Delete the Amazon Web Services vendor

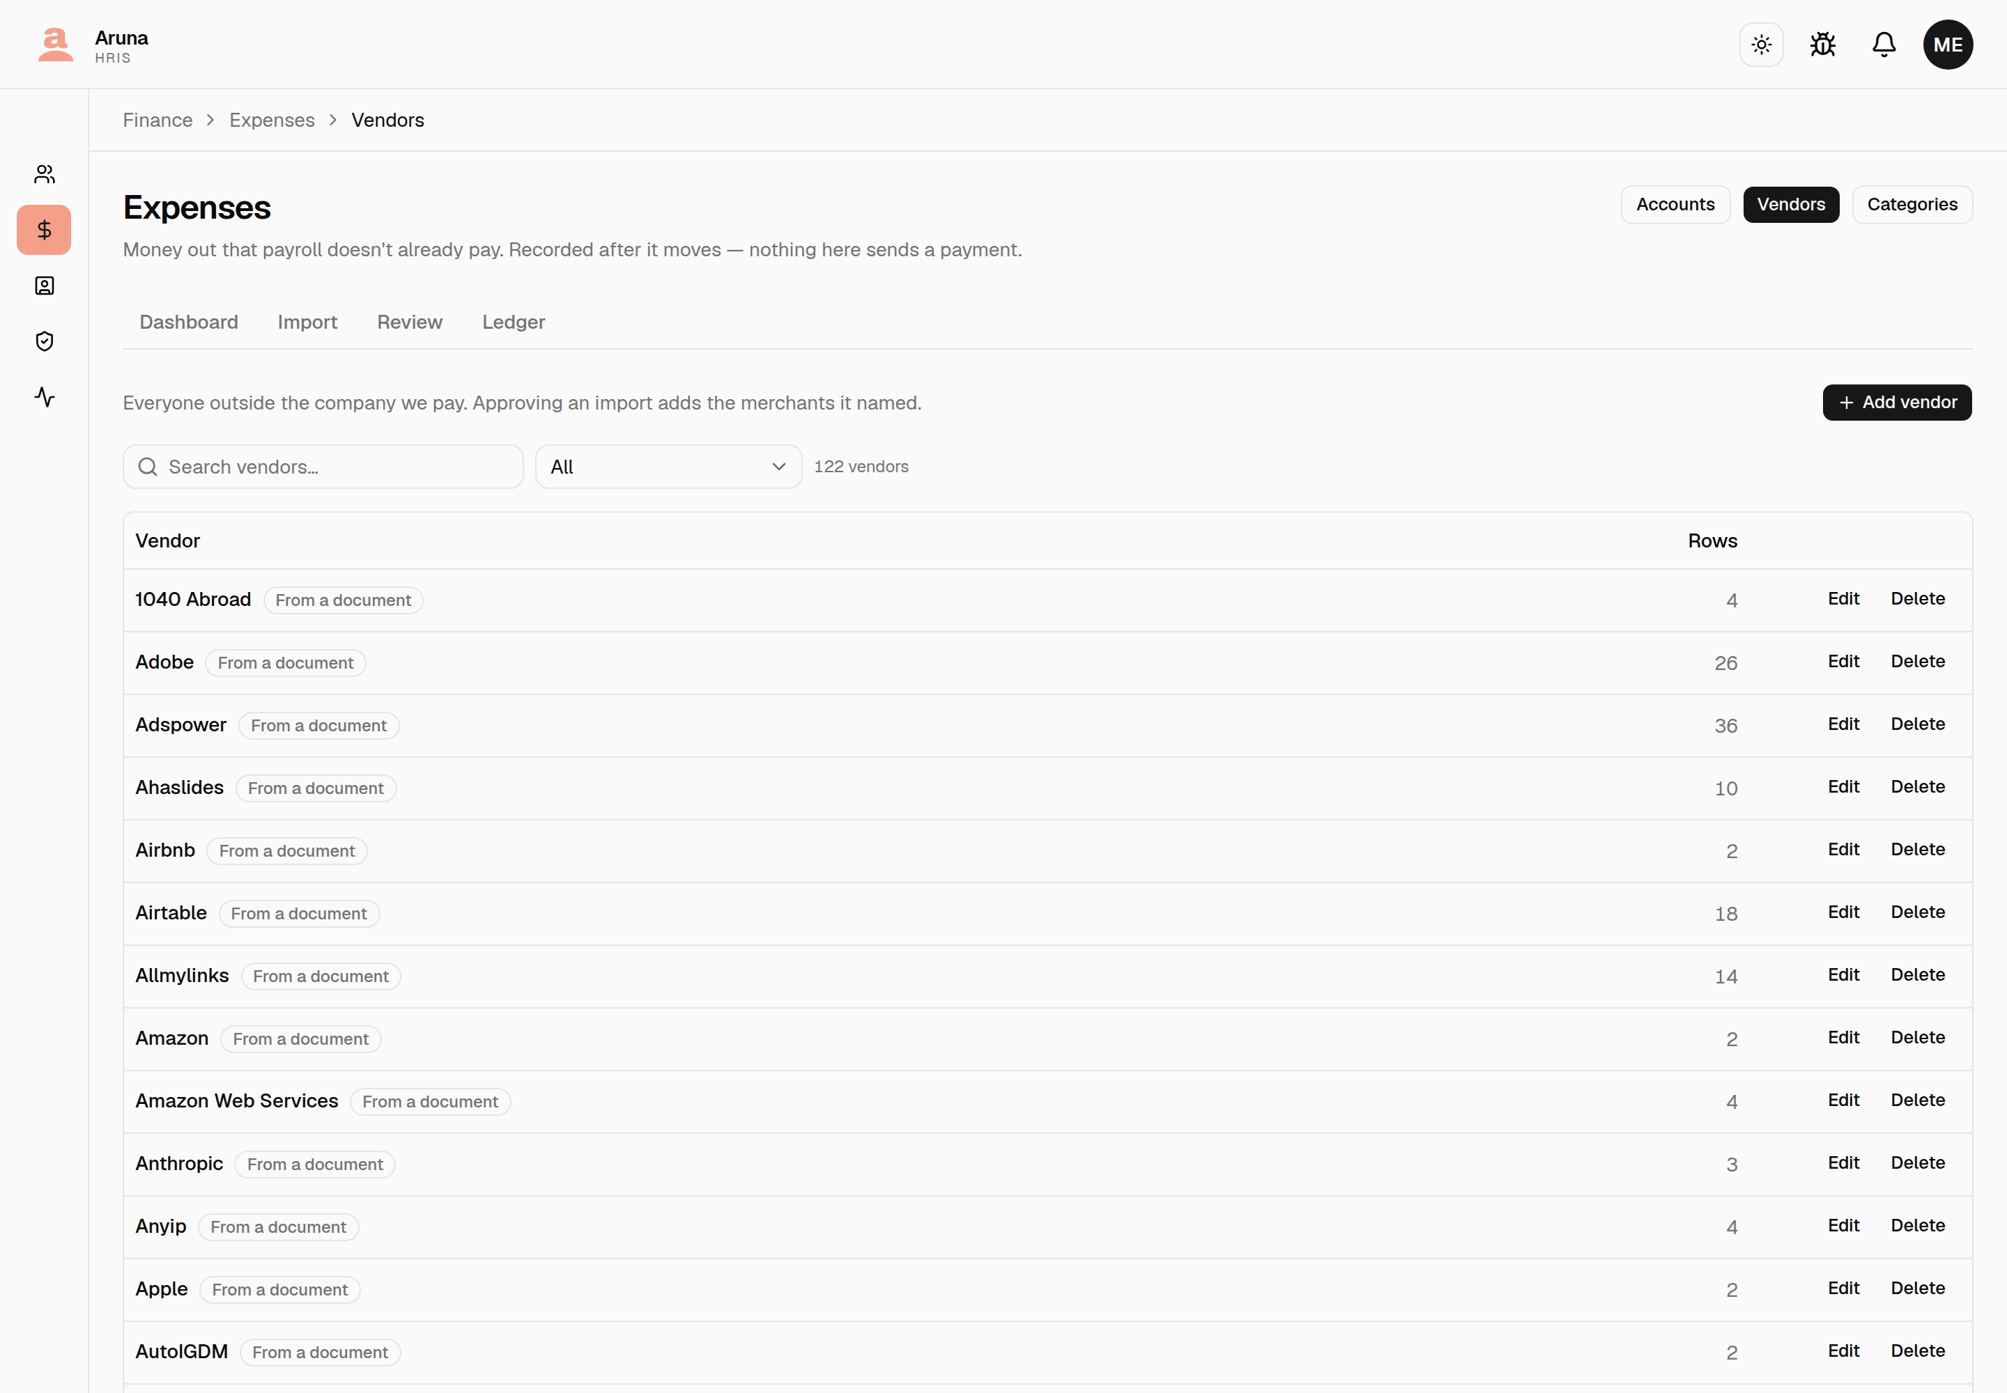point(1917,1100)
